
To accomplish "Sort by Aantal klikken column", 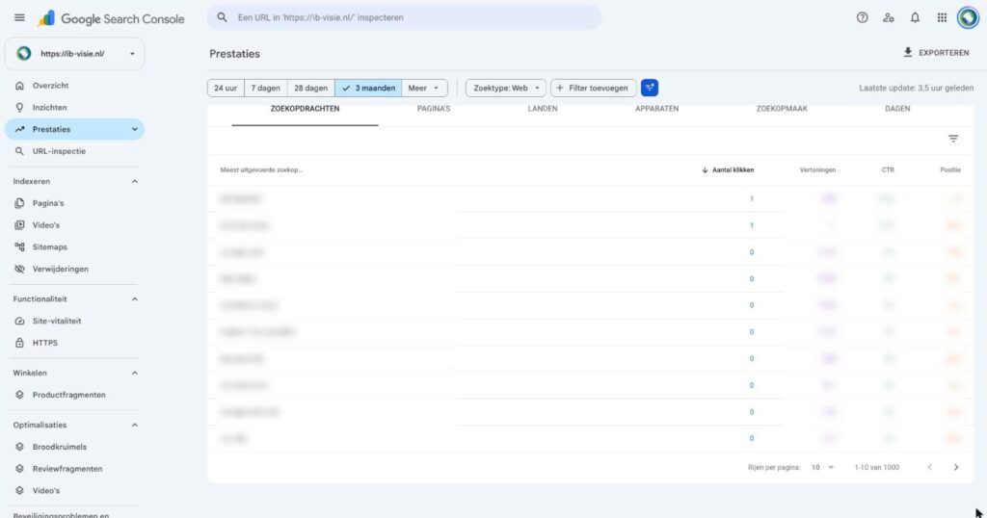I will 728,169.
